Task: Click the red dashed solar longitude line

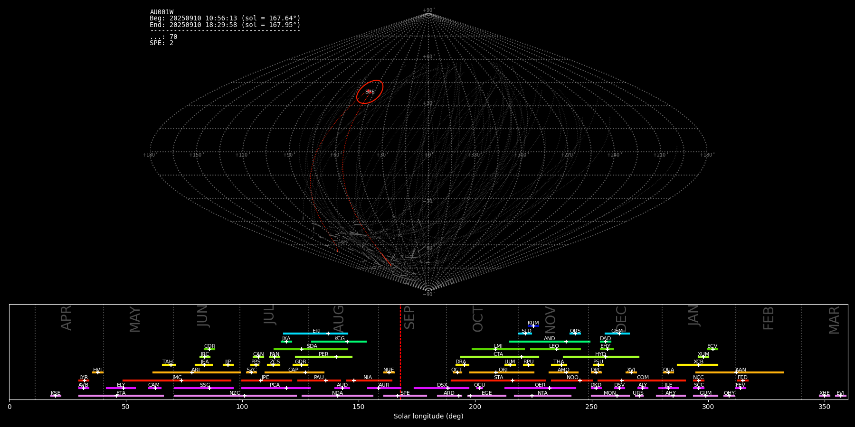Action: point(400,351)
